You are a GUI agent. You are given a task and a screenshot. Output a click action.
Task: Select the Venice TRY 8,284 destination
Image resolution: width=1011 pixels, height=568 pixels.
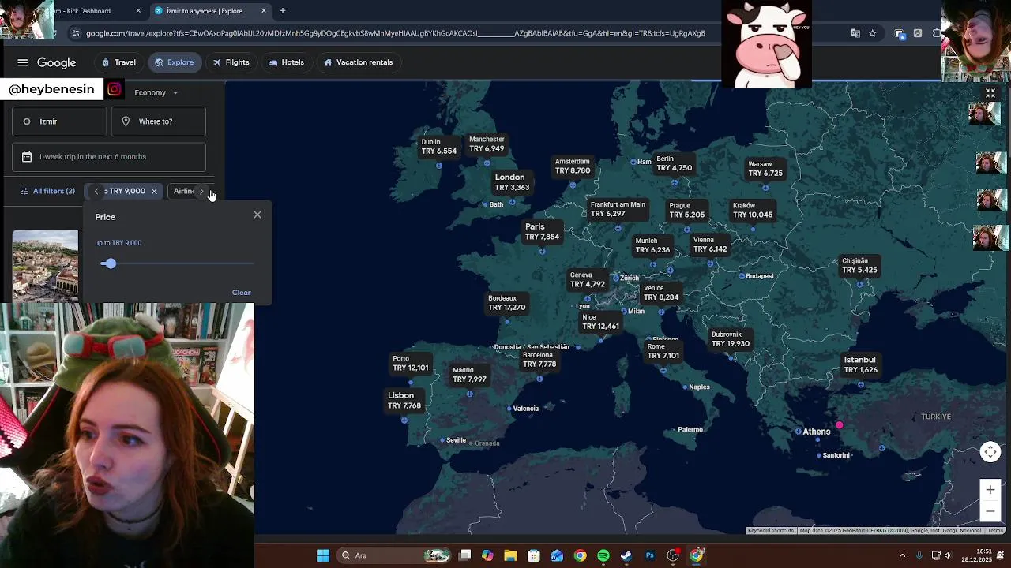[660, 293]
